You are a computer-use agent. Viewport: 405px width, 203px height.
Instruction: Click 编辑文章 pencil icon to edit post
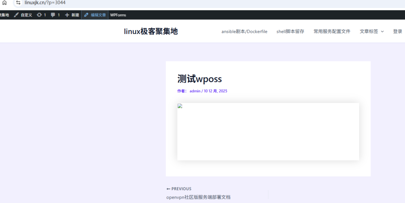(x=86, y=15)
